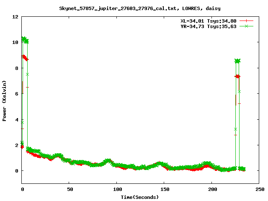Click the y-axis tick label 6

pos(17,94)
